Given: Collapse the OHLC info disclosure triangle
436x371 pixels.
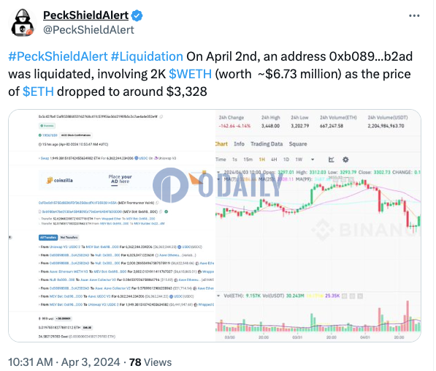Looking at the screenshot, I should pyautogui.click(x=218, y=172).
